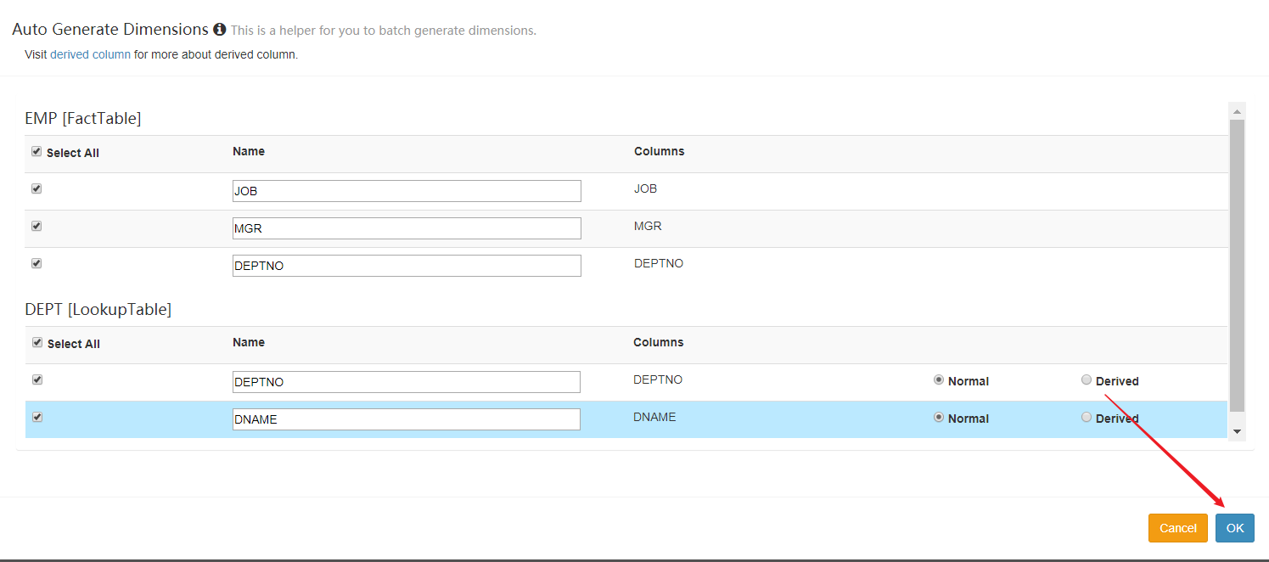Uncheck the JOB dimension checkbox

point(36,189)
